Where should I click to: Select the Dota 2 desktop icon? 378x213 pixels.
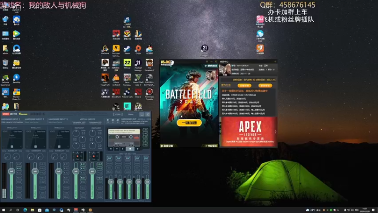(138, 93)
